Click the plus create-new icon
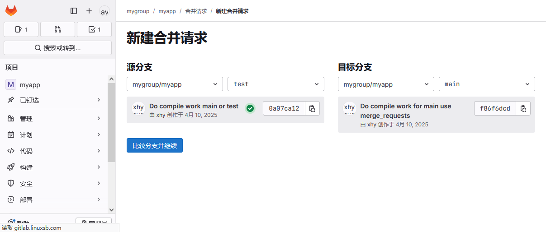Screen dimensions: 546x232 [x=89, y=11]
